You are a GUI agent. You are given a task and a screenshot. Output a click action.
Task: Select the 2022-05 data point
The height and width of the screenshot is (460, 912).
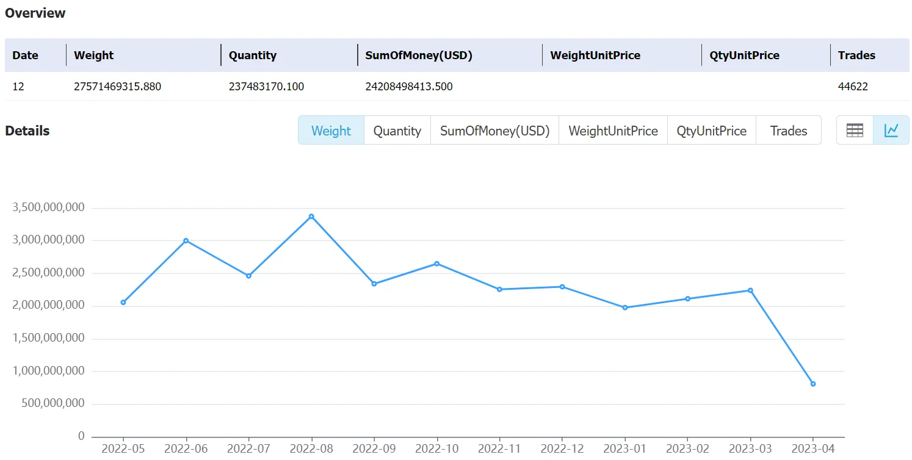(123, 302)
